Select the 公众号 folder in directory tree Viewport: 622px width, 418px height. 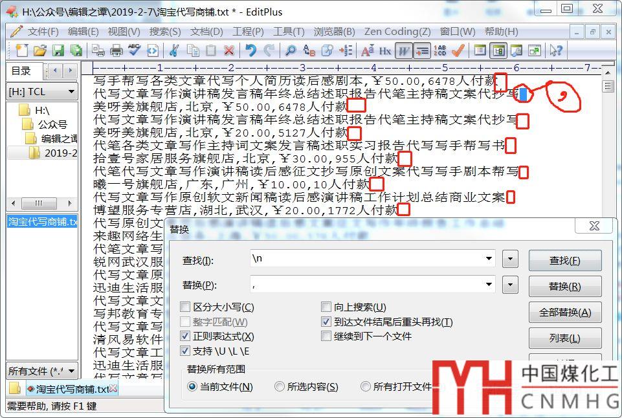pos(53,124)
